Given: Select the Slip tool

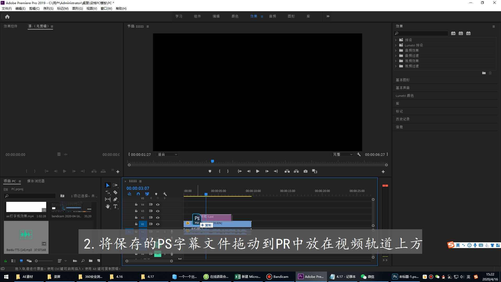Looking at the screenshot, I should tap(108, 199).
